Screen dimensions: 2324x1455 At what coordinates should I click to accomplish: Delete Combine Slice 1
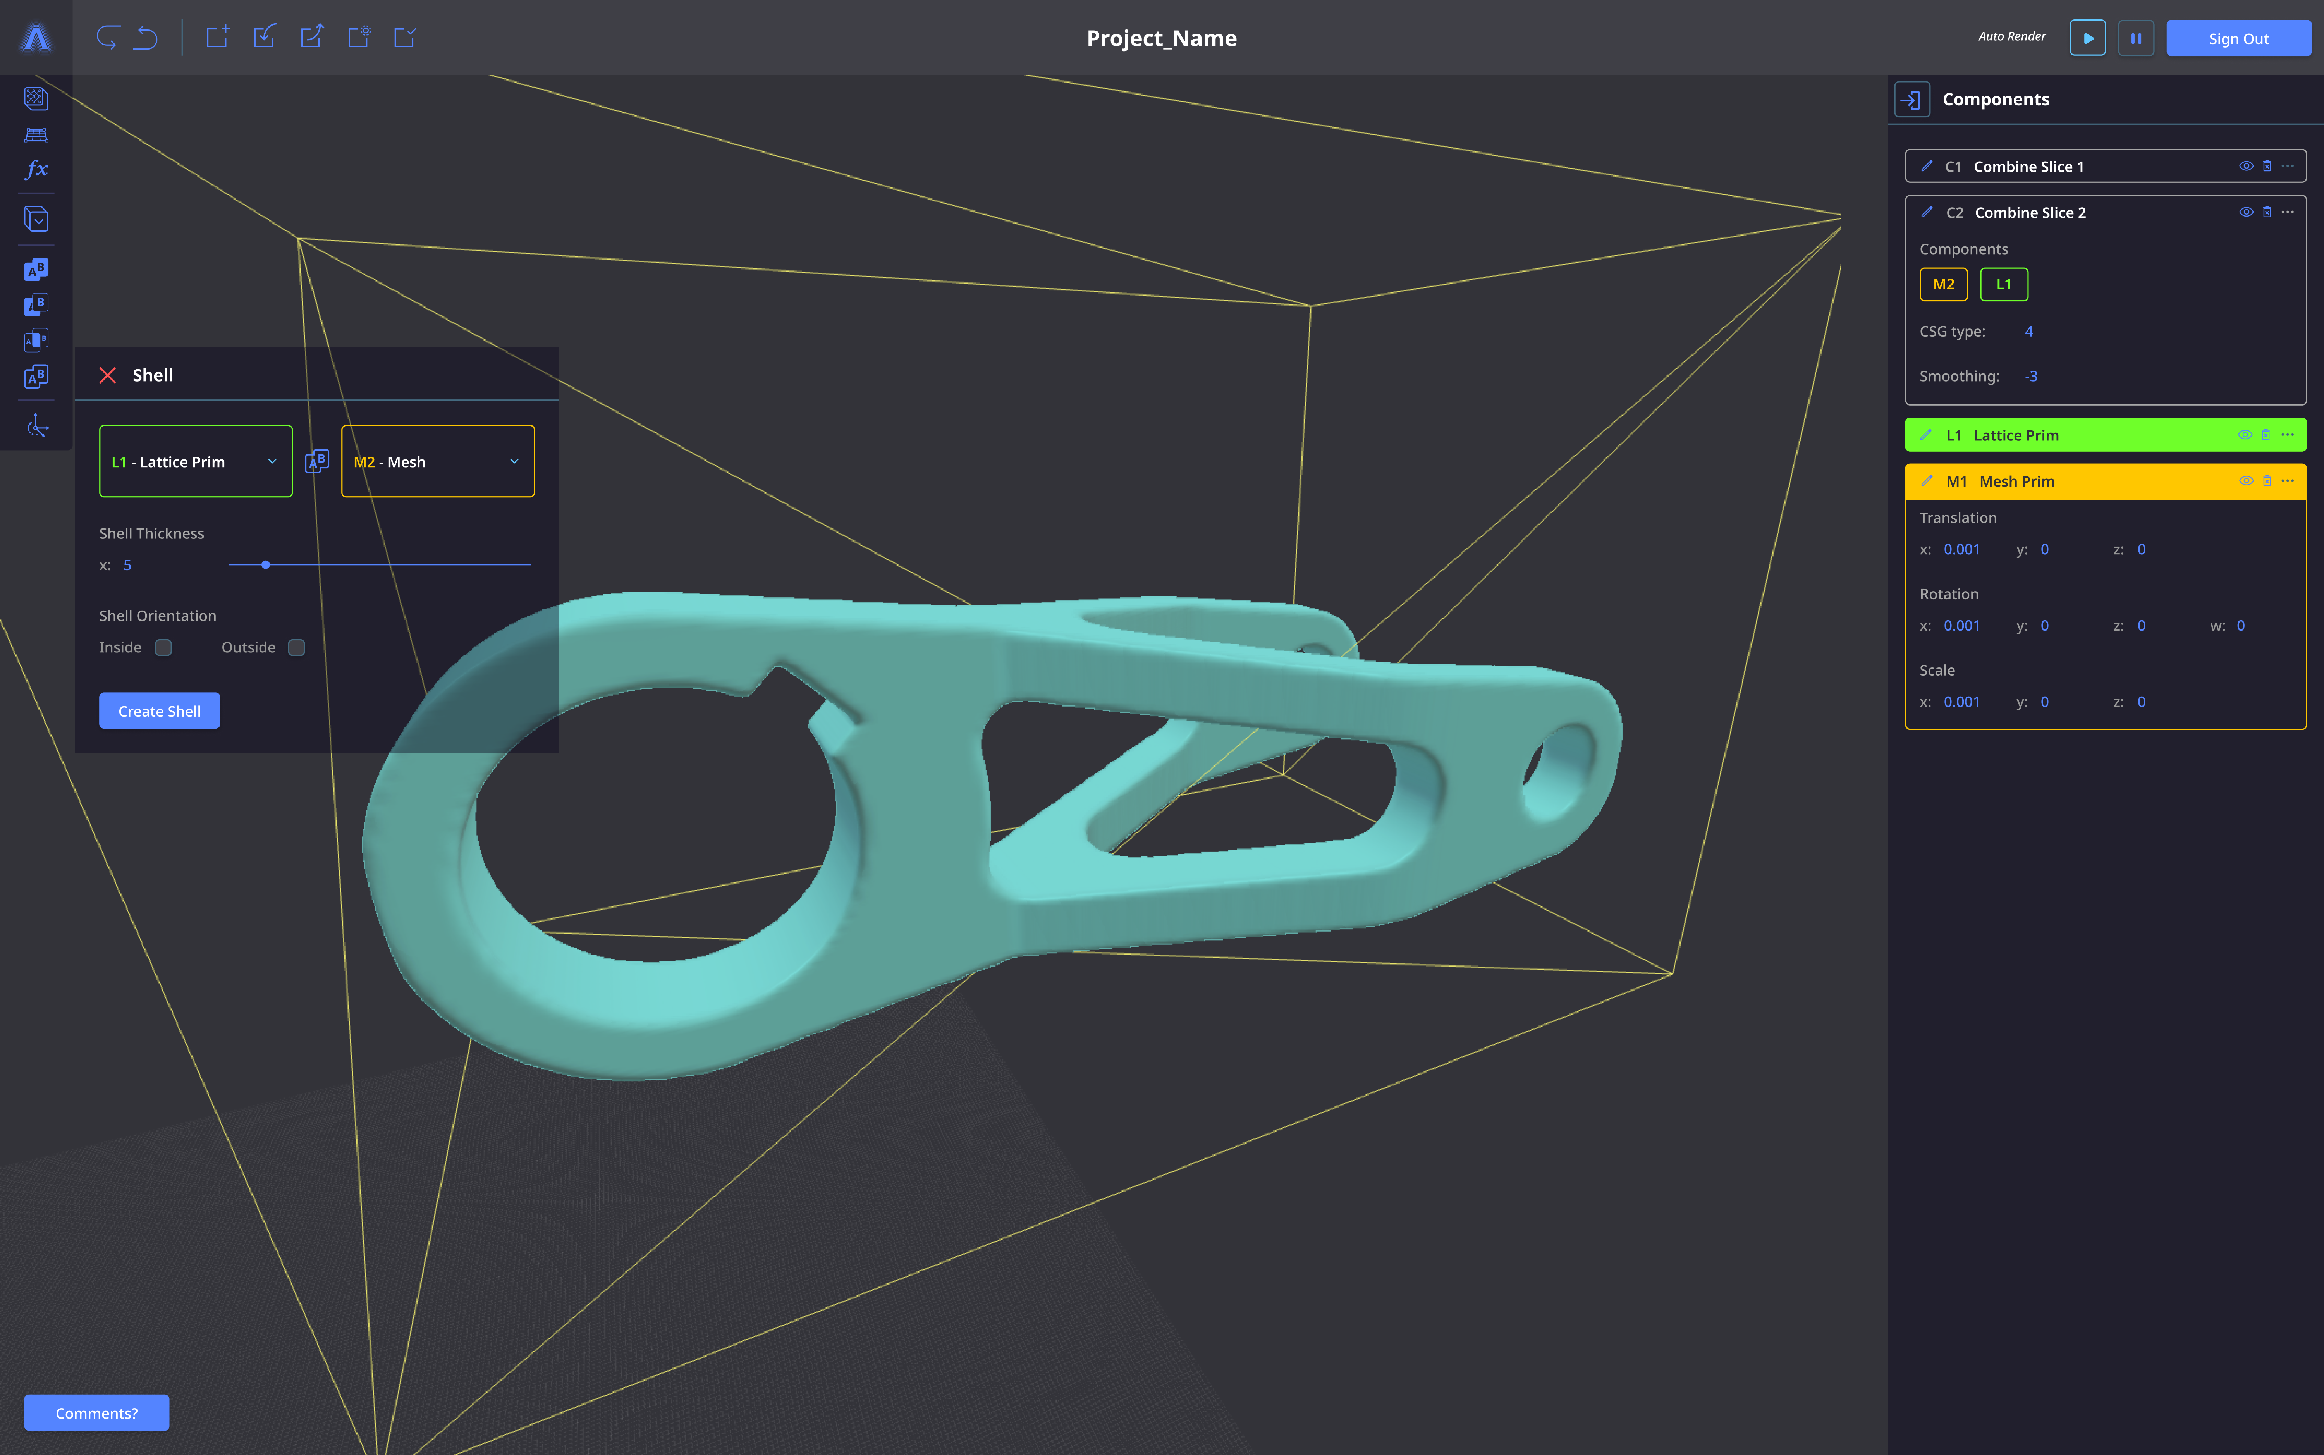pos(2267,167)
